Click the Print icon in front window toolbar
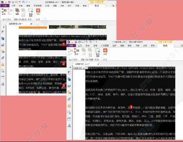Image resolution: width=183 pixels, height=142 pixels. pos(80,42)
